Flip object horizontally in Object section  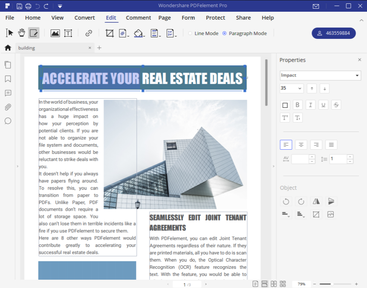pos(316,201)
